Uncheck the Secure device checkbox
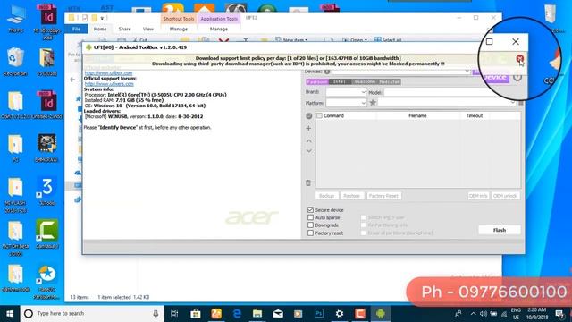The width and height of the screenshot is (572, 322). [310, 209]
